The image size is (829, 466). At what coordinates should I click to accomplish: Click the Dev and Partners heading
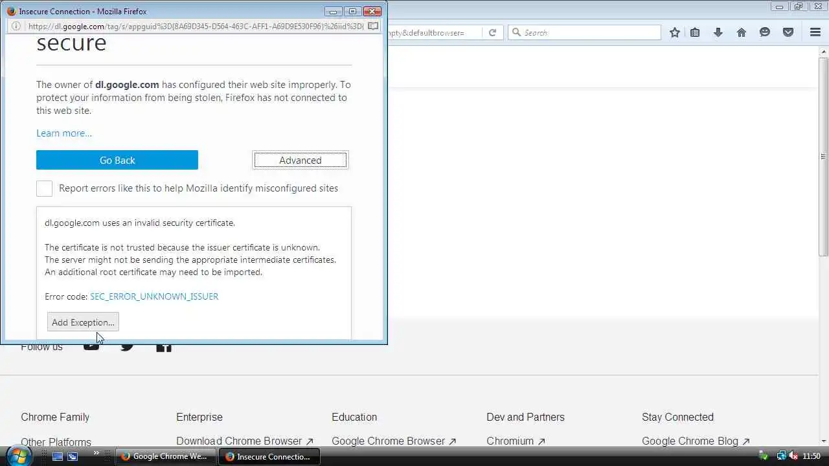pos(525,417)
